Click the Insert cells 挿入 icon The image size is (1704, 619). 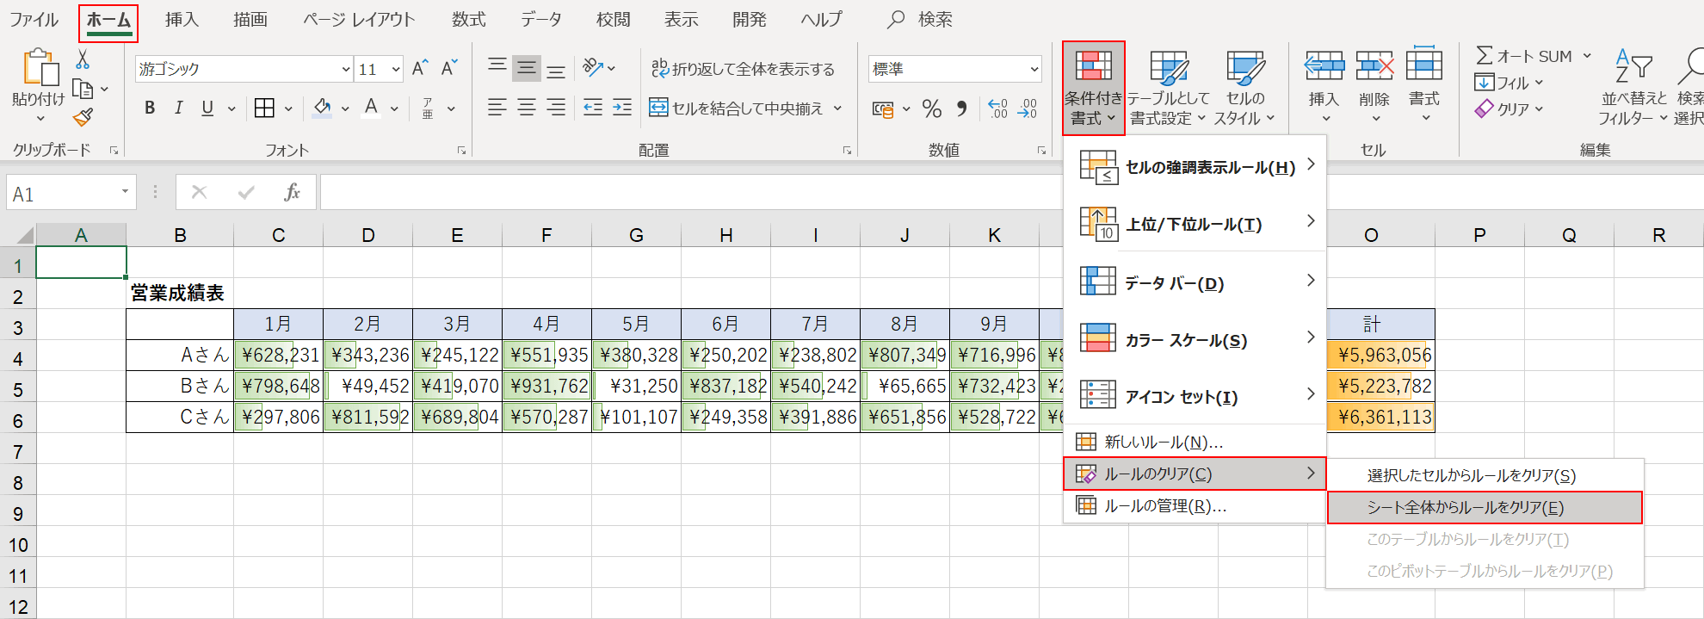(x=1324, y=65)
